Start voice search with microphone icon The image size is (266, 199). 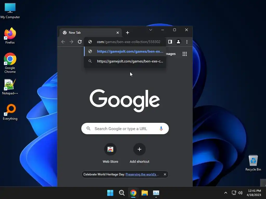pos(161,129)
